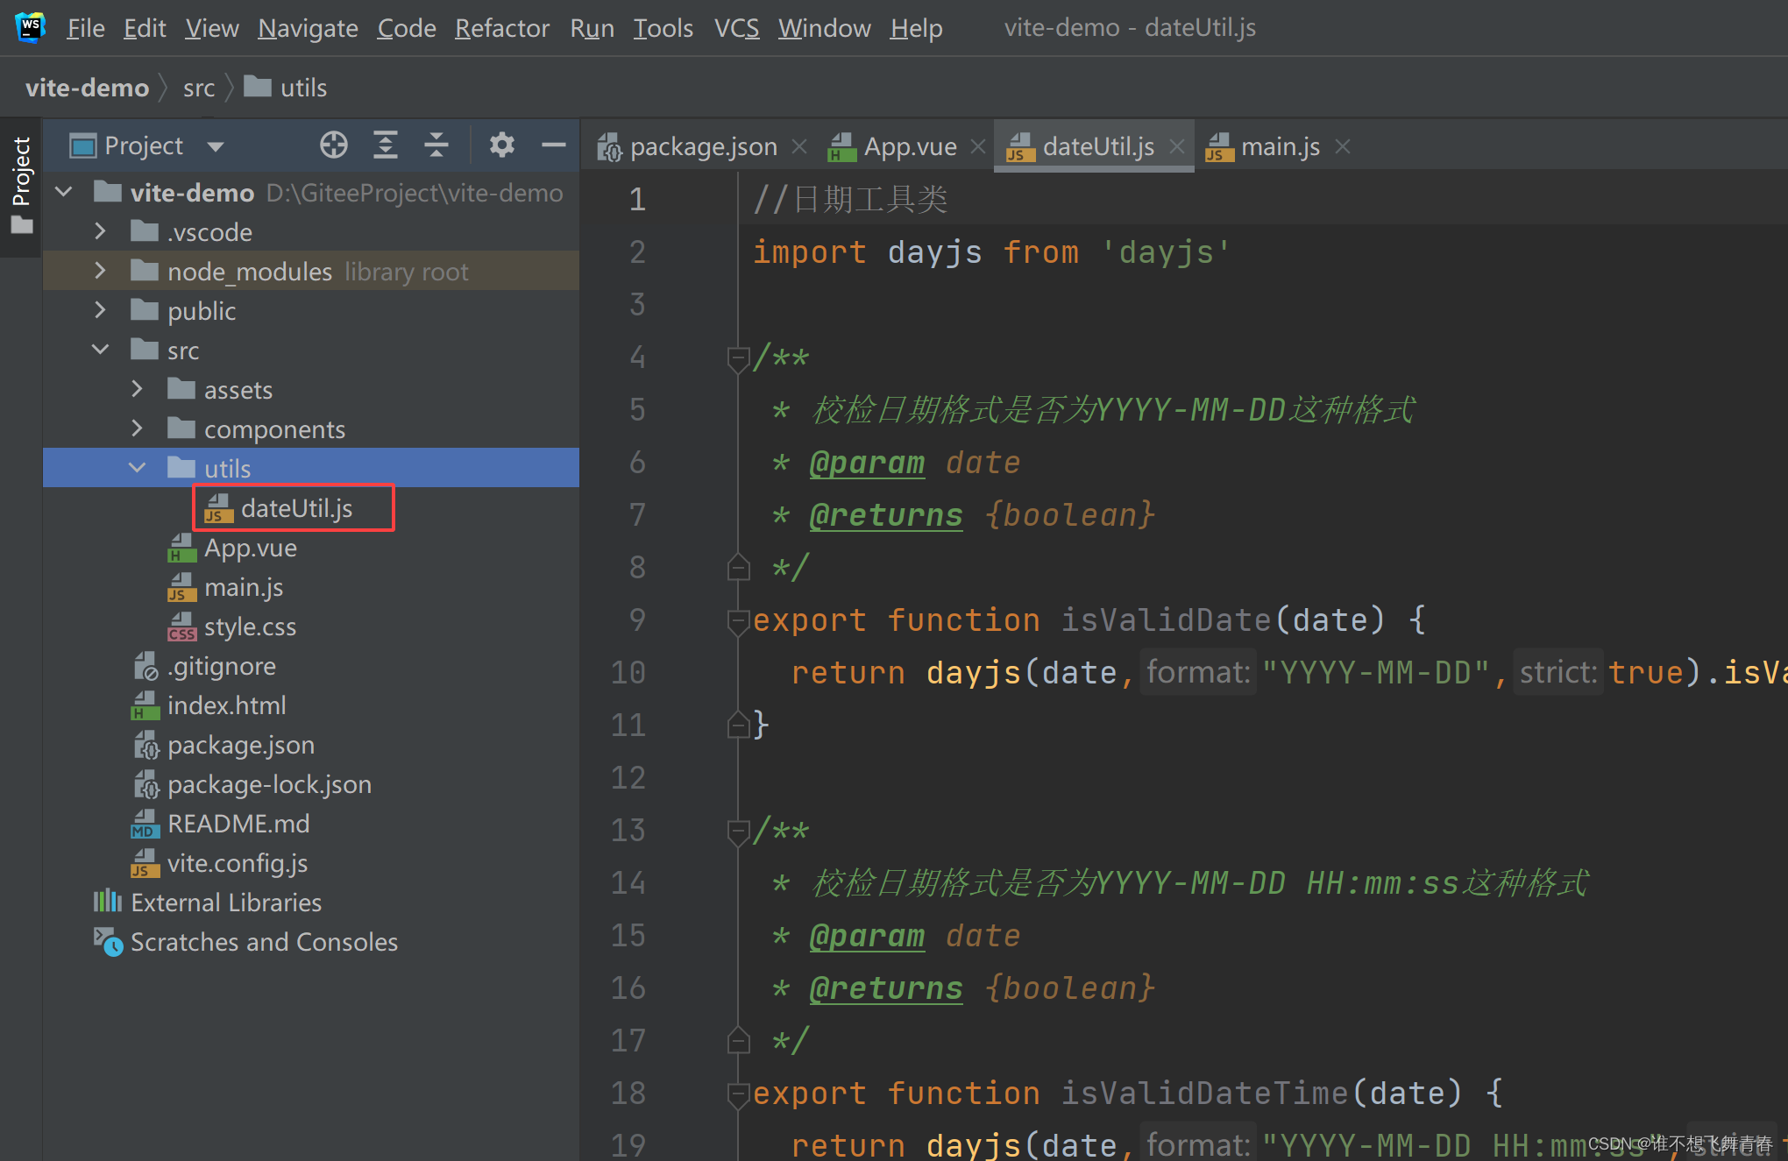This screenshot has width=1788, height=1161.
Task: Click the isValidDate function name
Action: pyautogui.click(x=1166, y=620)
